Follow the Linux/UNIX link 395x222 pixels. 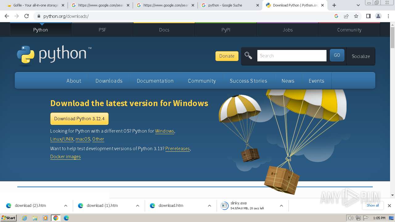click(x=62, y=139)
